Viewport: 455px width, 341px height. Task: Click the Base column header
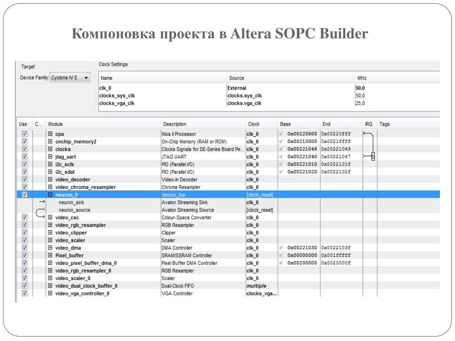click(x=299, y=124)
